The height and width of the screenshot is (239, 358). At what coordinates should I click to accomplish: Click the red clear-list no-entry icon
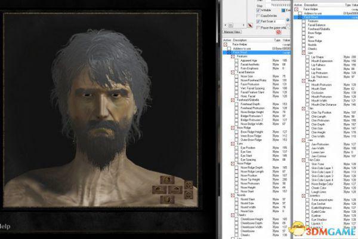coord(278,32)
